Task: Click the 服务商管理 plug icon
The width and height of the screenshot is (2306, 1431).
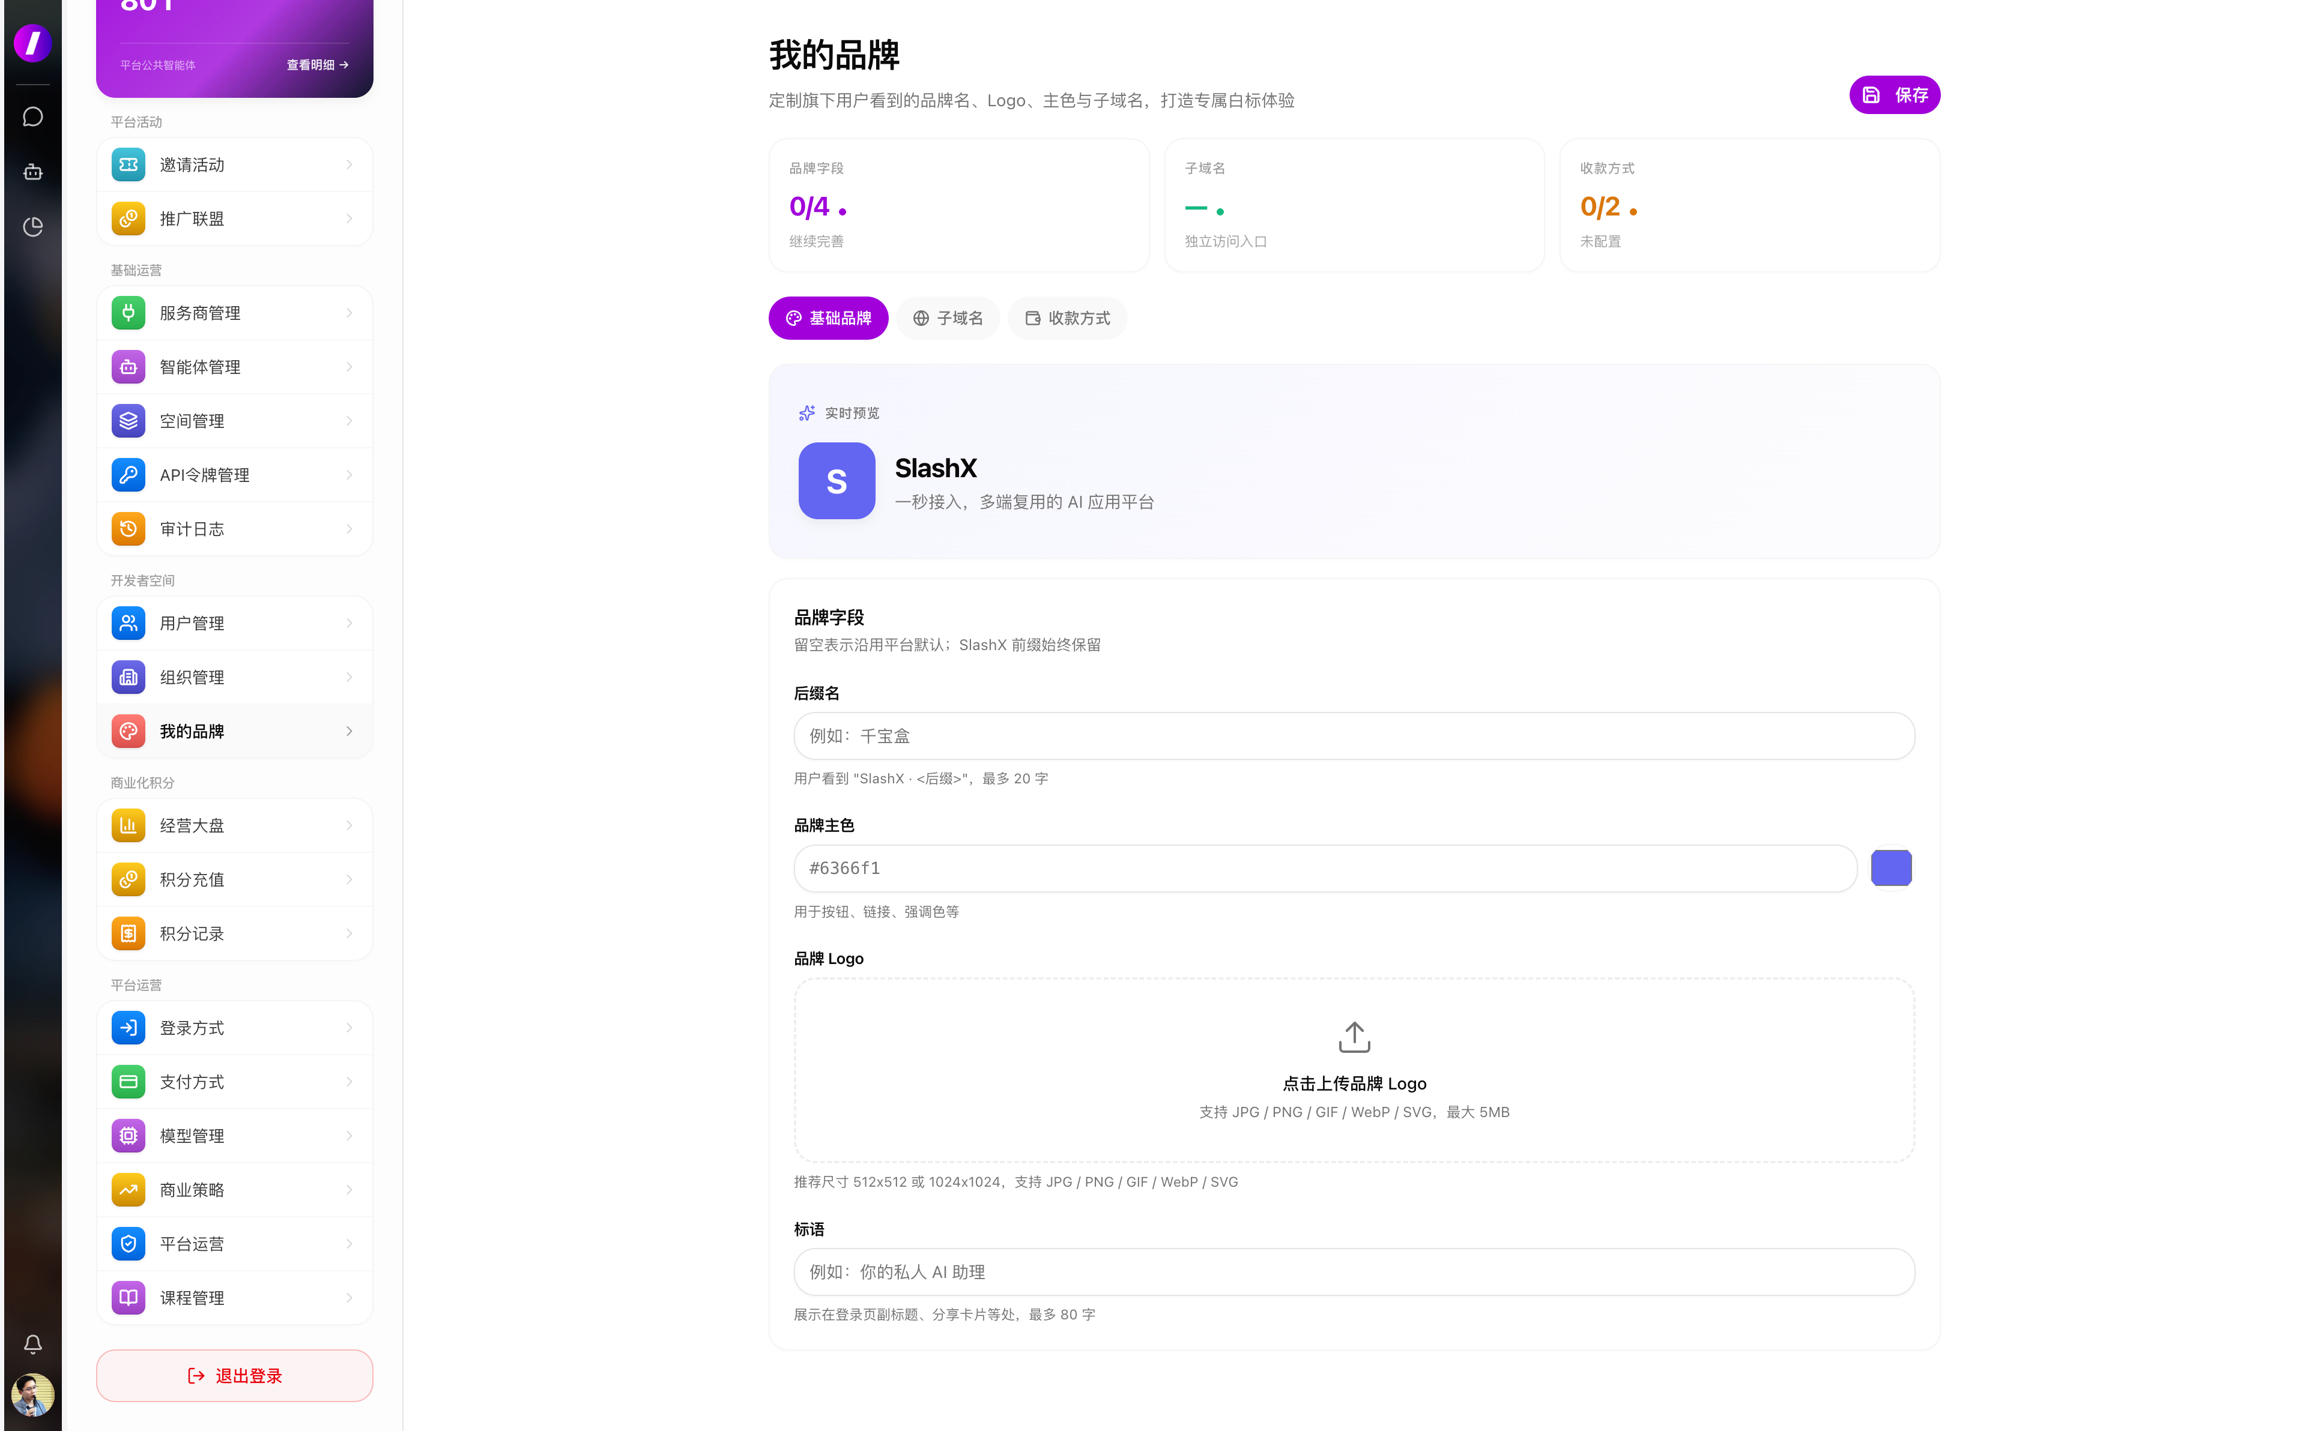Action: (129, 313)
